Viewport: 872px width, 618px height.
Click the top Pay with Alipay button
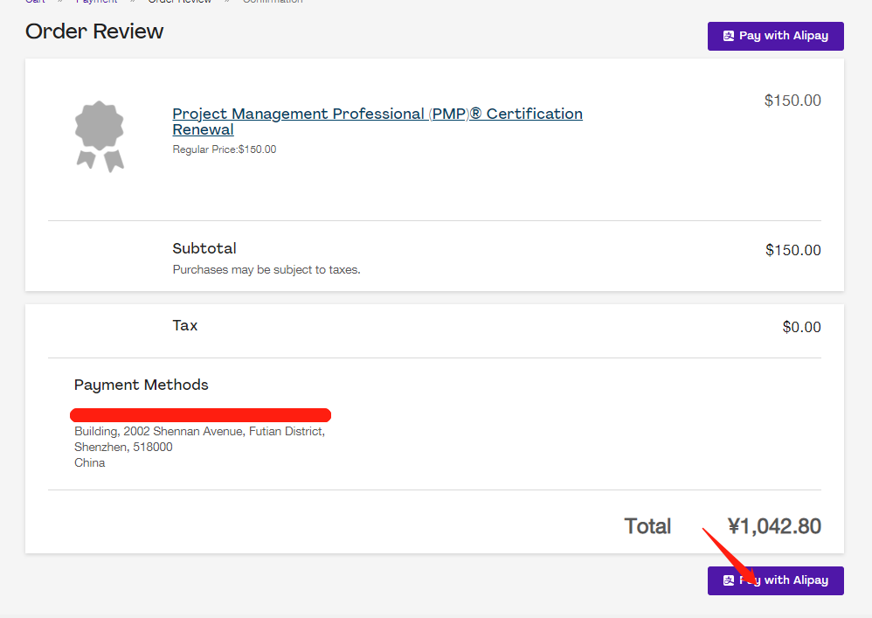tap(775, 36)
